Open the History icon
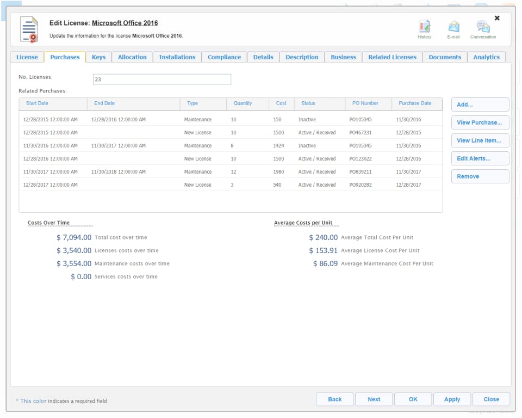 (x=424, y=27)
